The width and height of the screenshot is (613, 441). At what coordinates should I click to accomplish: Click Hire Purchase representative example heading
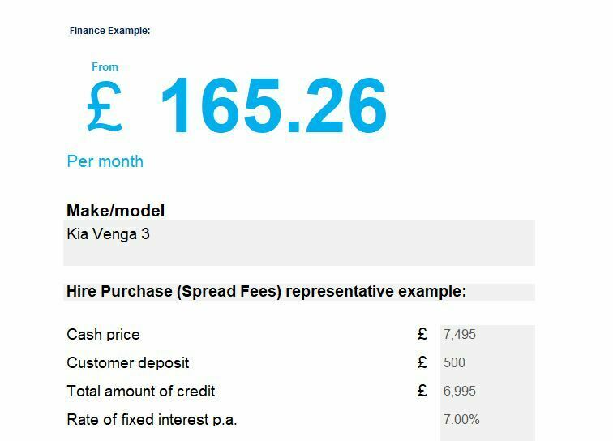click(267, 292)
